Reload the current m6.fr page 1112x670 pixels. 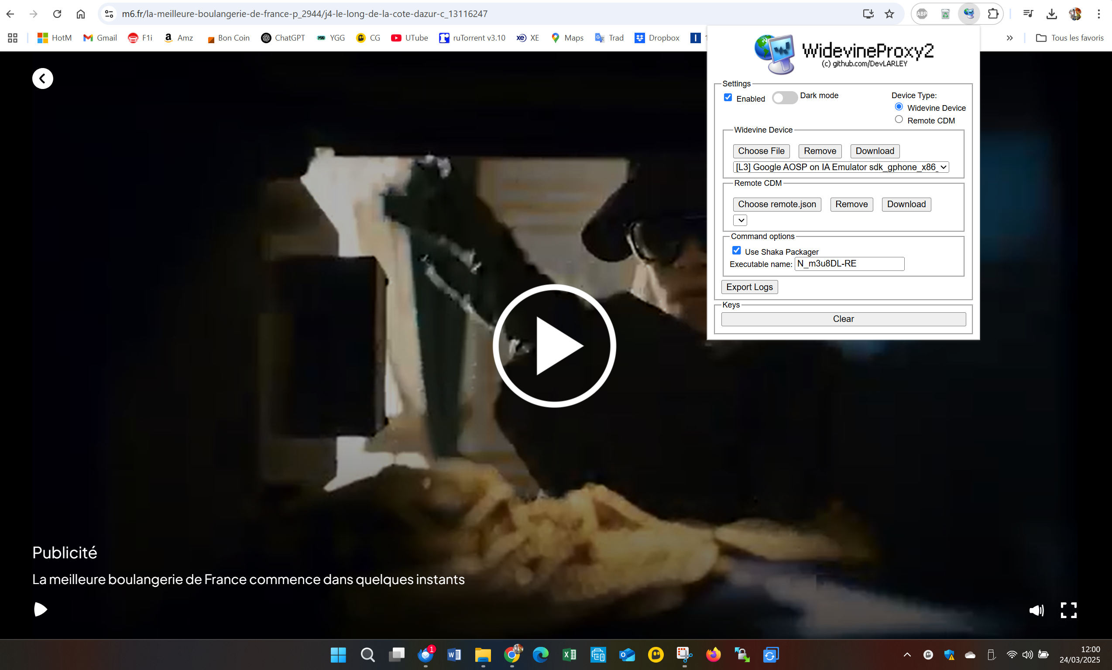tap(57, 14)
